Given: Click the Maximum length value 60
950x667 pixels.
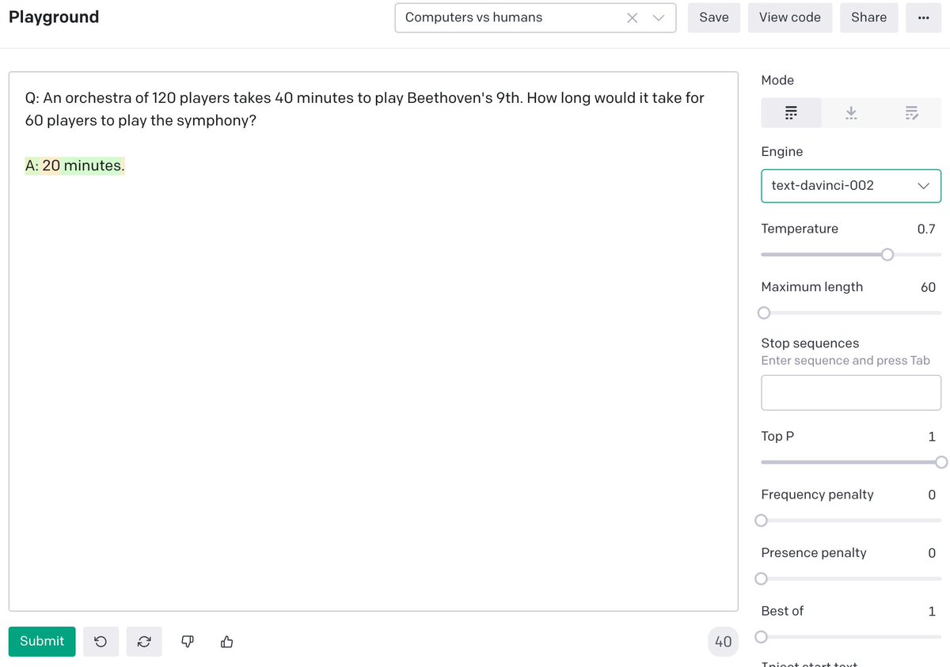Looking at the screenshot, I should pyautogui.click(x=928, y=287).
